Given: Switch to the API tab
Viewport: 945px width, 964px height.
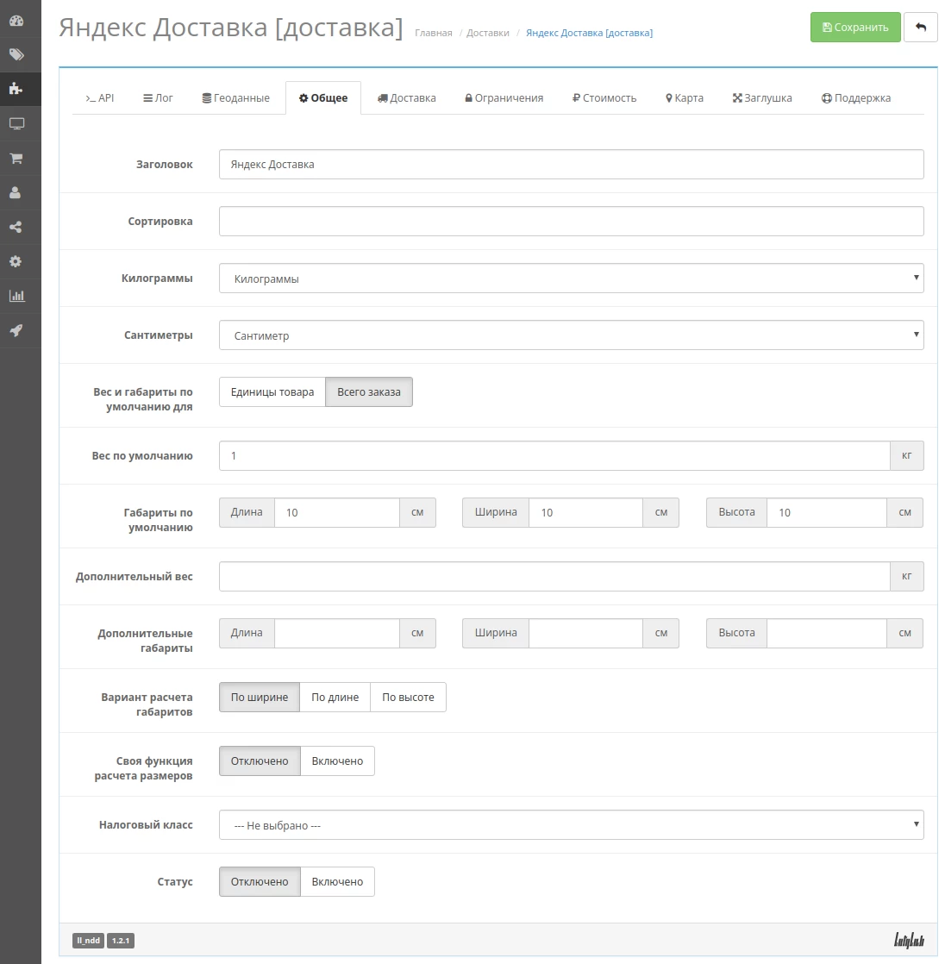Looking at the screenshot, I should click(100, 97).
